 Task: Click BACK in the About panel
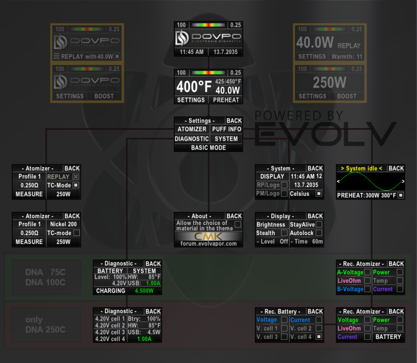pos(234,216)
